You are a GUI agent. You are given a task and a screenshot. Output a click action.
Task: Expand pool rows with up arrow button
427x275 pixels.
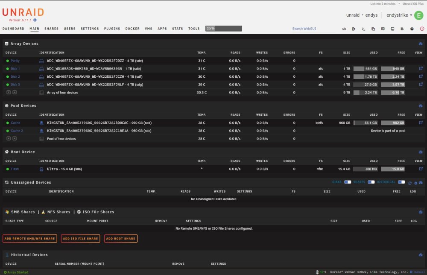(15, 138)
